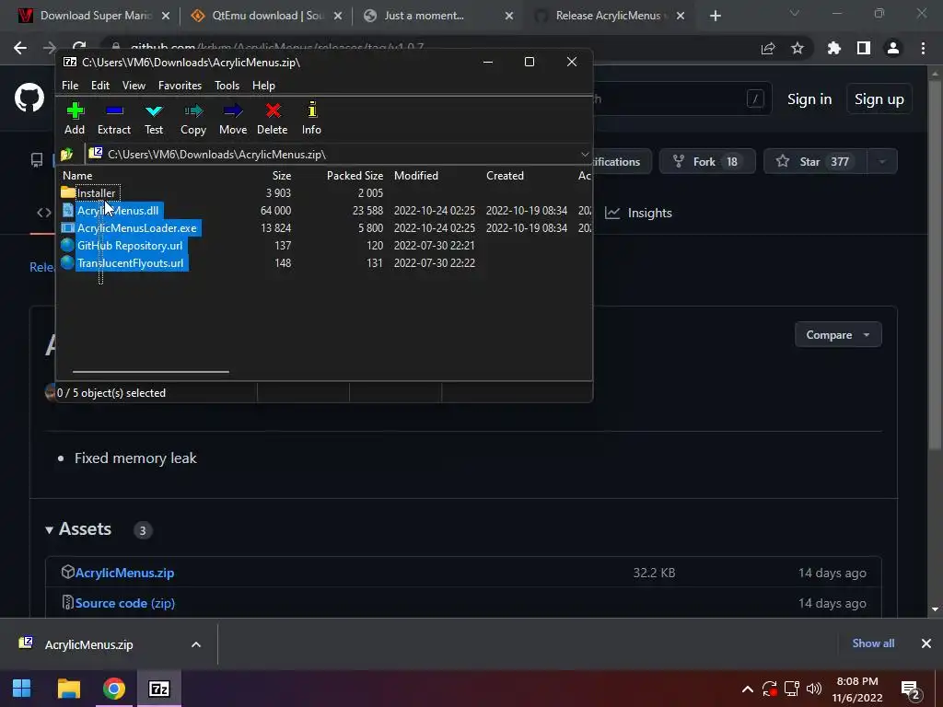
Task: Sort by Packed Size column header
Action: tap(355, 176)
